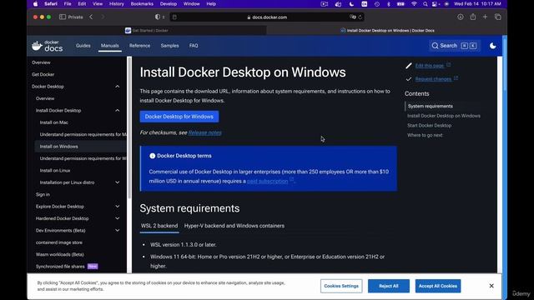Image resolution: width=534 pixels, height=300 pixels.
Task: Open Cookies Settings
Action: pyautogui.click(x=341, y=286)
